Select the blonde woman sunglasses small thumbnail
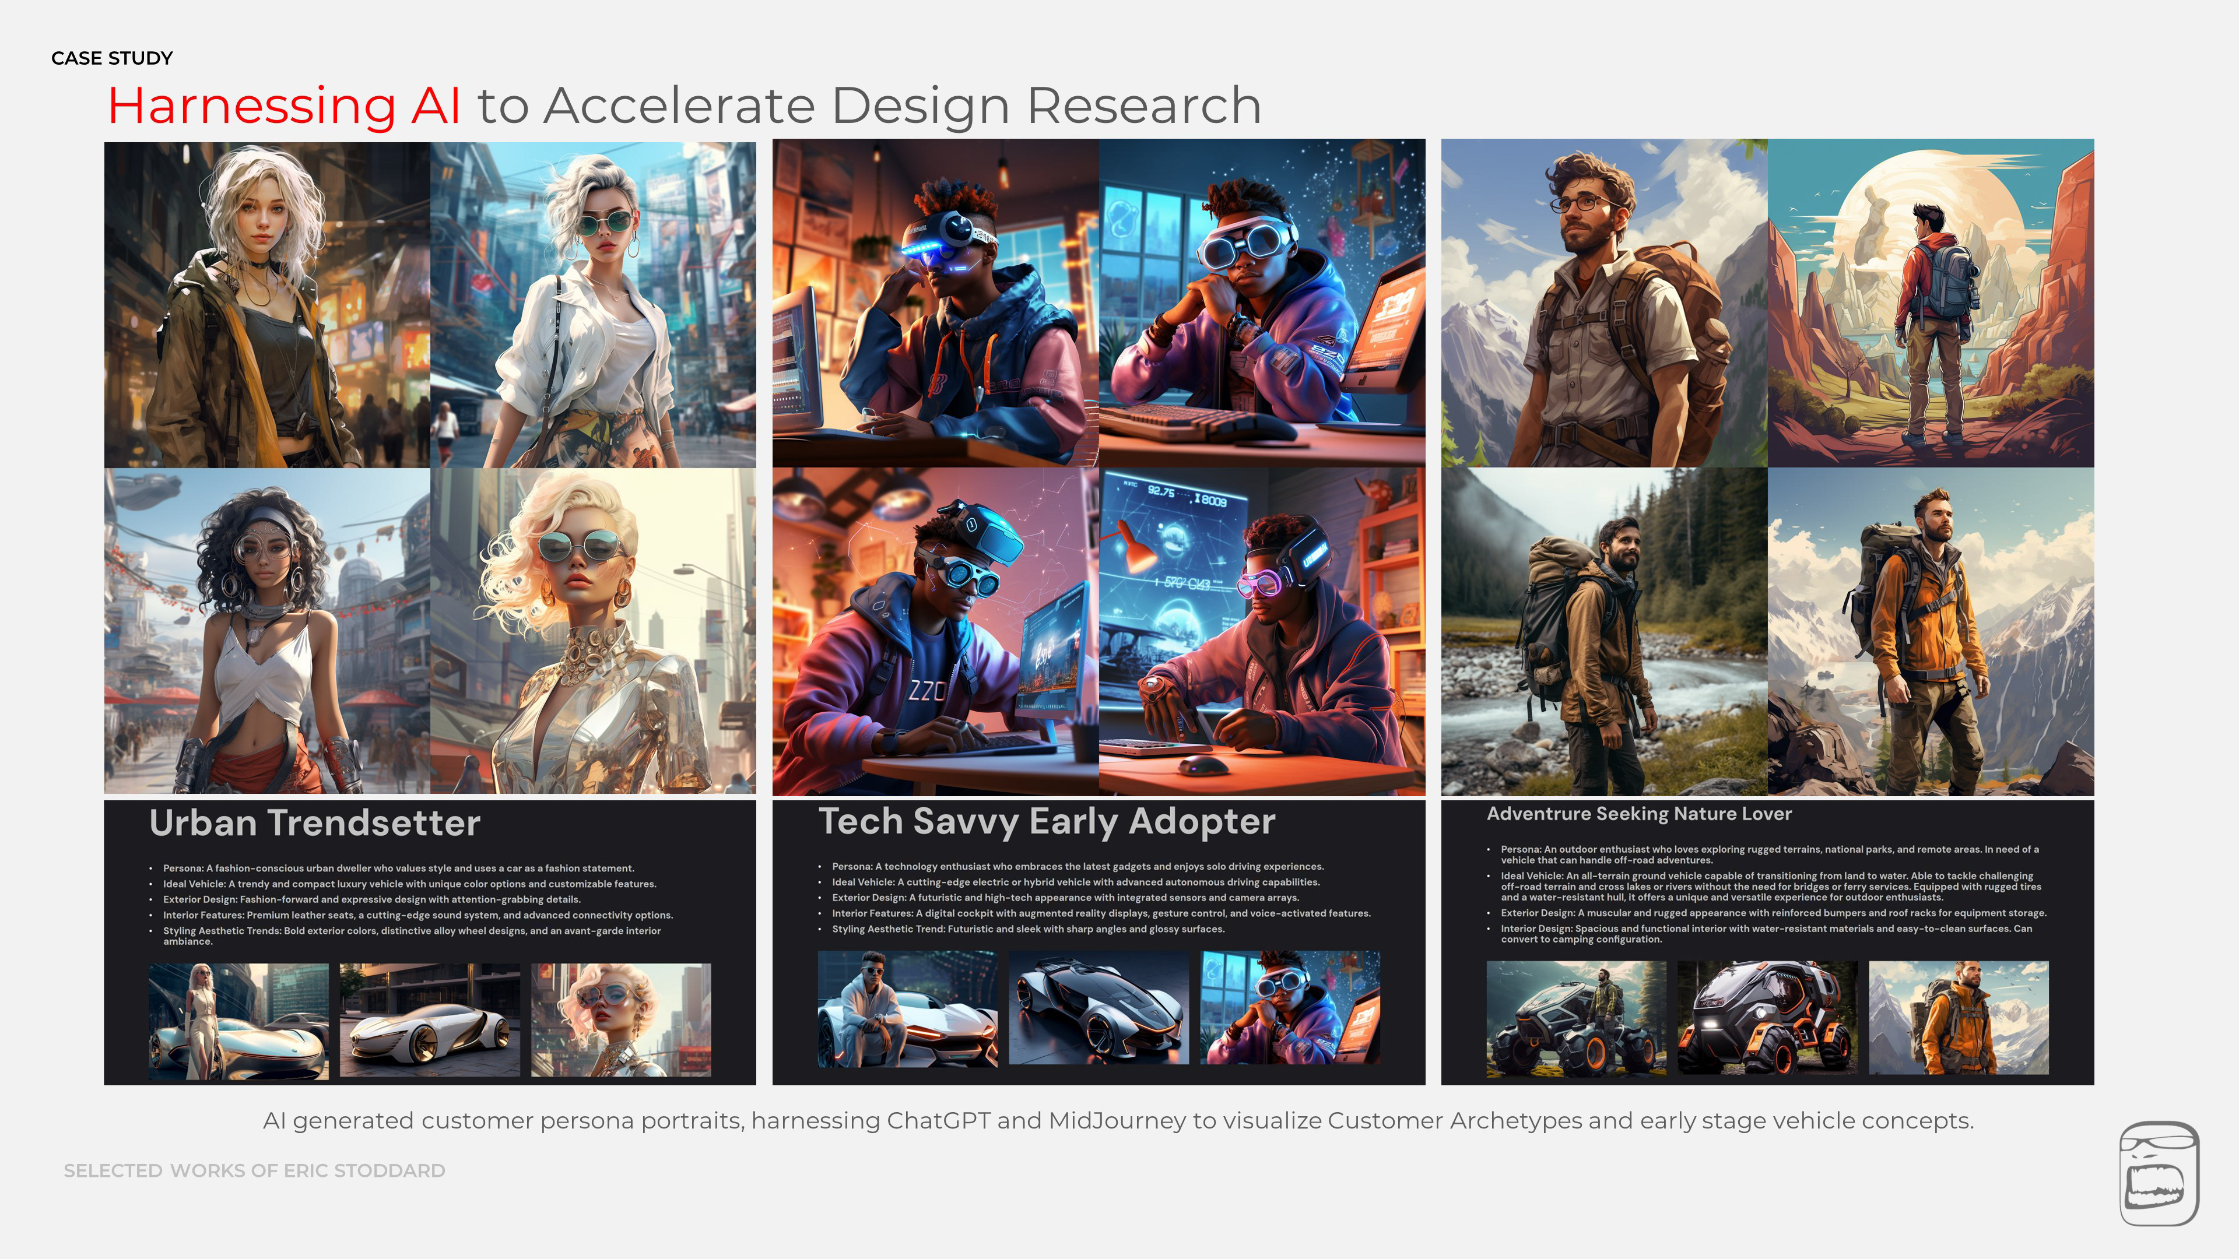2239x1259 pixels. [x=620, y=1020]
